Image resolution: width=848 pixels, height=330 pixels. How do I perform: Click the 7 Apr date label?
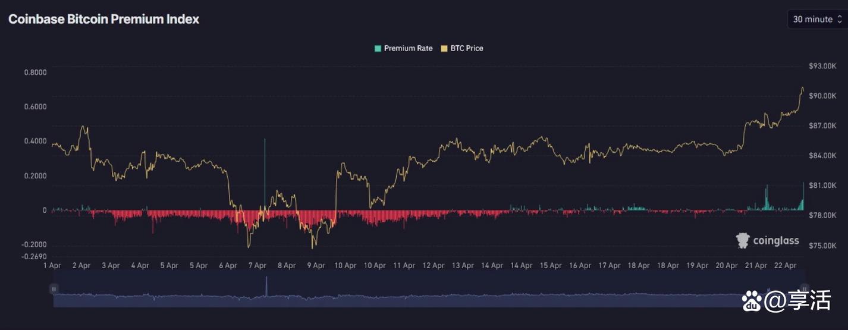click(257, 266)
